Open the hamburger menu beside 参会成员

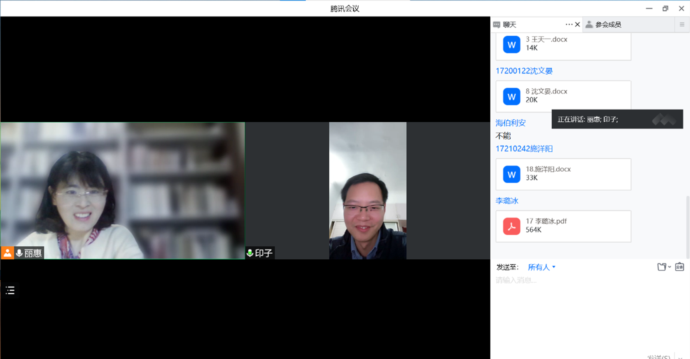click(682, 24)
